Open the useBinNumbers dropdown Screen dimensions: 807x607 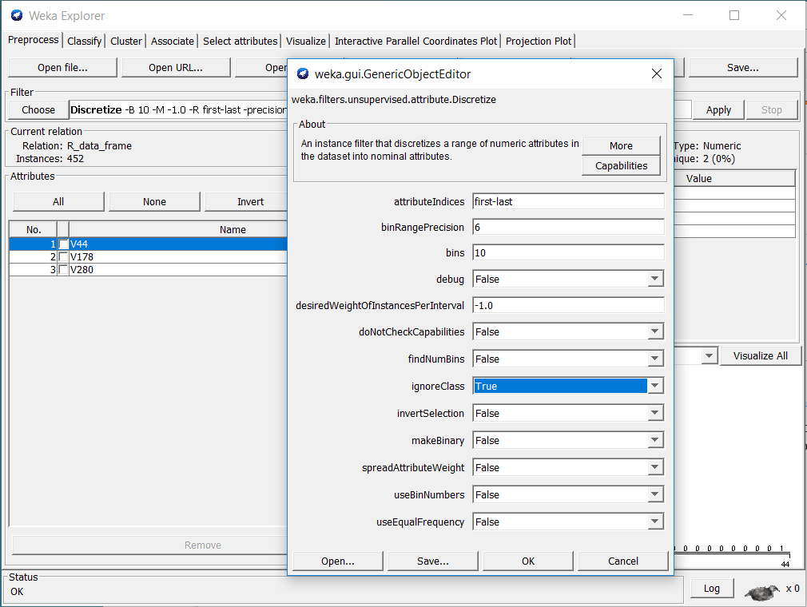[x=654, y=495]
